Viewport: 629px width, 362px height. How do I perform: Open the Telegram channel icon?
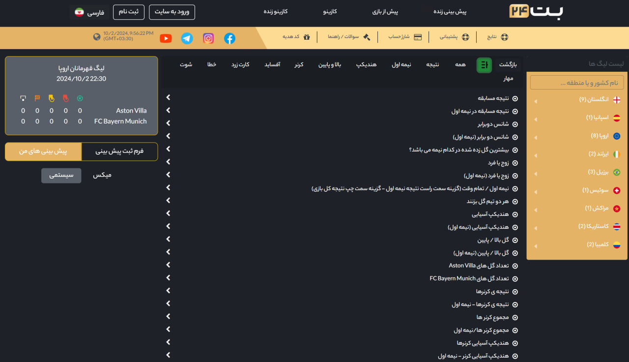click(x=187, y=38)
